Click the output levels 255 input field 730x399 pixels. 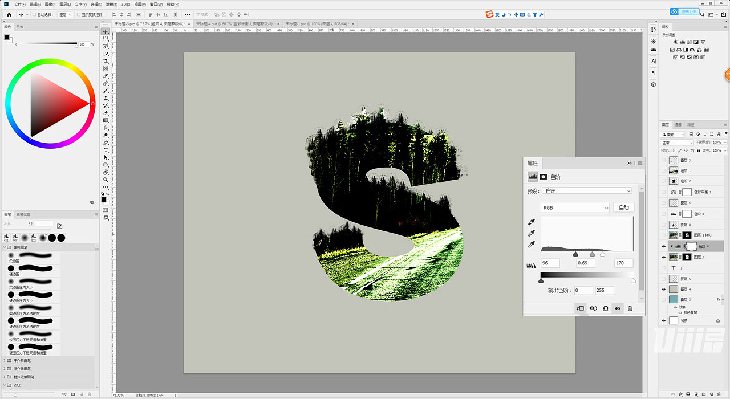point(605,290)
